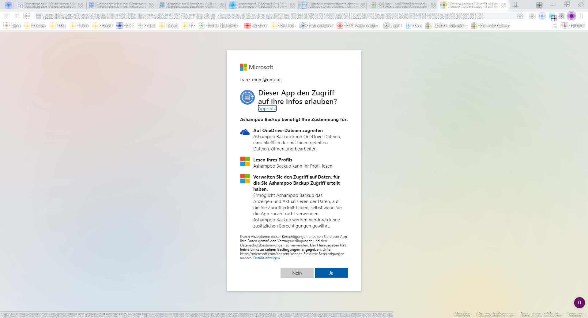The image size is (588, 318).
Task: Open the Gmail bookmark
Action: [x=147, y=26]
